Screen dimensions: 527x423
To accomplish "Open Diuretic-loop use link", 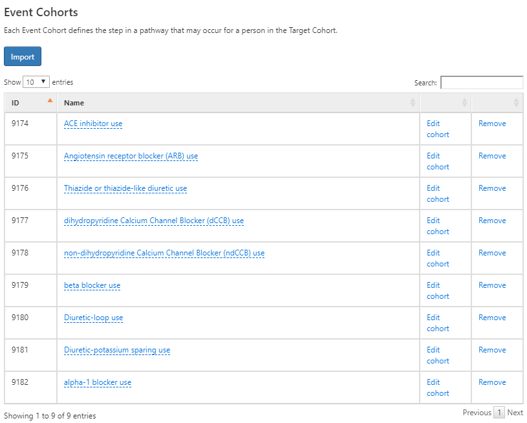I will 93,318.
